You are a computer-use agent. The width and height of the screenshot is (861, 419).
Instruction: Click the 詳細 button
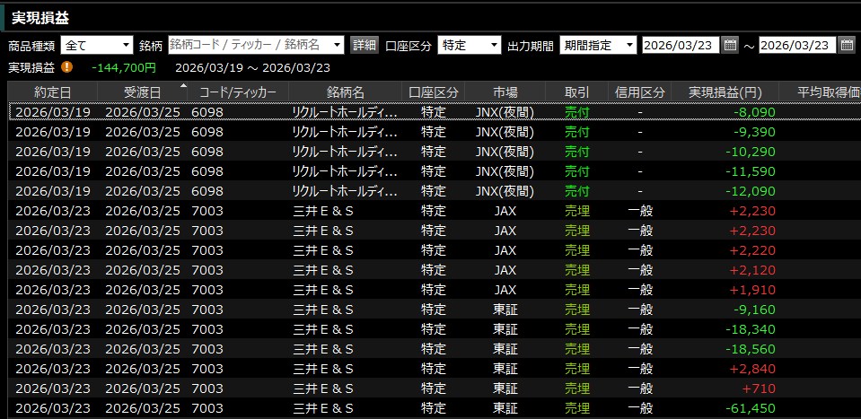364,46
